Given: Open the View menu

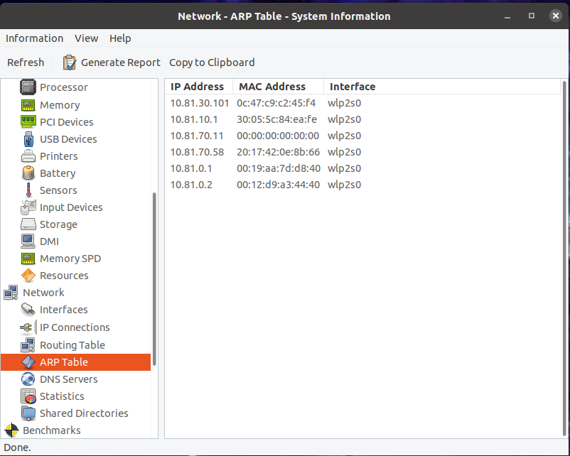Looking at the screenshot, I should click(87, 38).
